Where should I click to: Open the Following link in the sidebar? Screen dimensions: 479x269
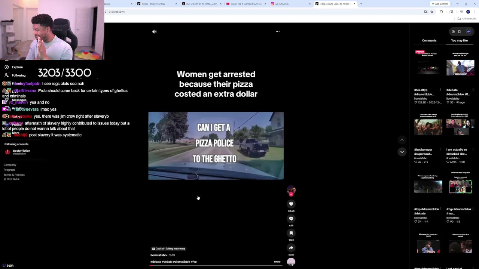[19, 75]
